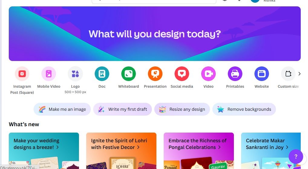This screenshot has height=169, width=308.
Task: Select the Social media icon
Action: tap(182, 74)
